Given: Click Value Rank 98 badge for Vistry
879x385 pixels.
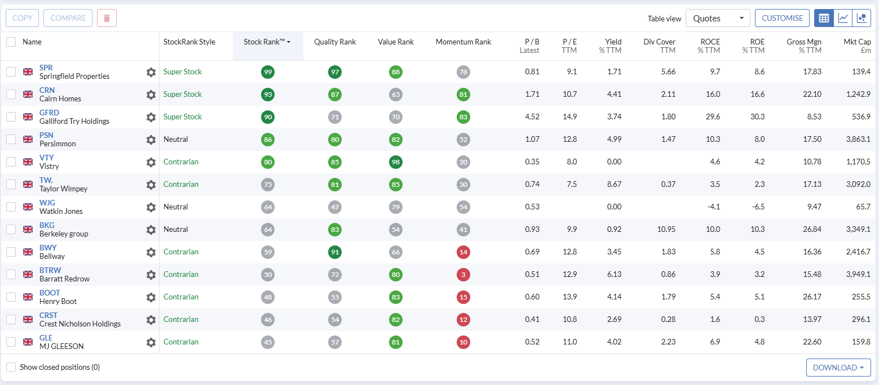Looking at the screenshot, I should pos(396,162).
